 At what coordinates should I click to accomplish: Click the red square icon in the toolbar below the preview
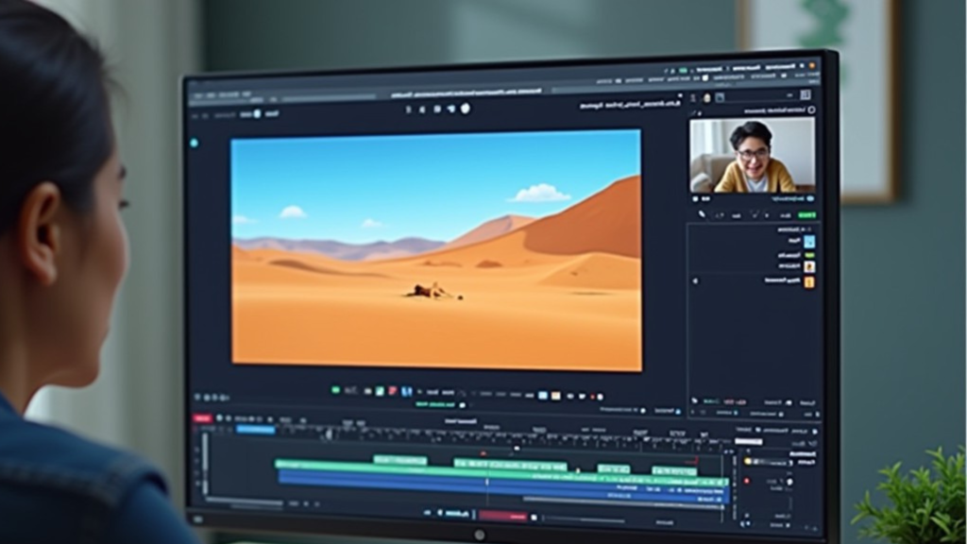(393, 391)
